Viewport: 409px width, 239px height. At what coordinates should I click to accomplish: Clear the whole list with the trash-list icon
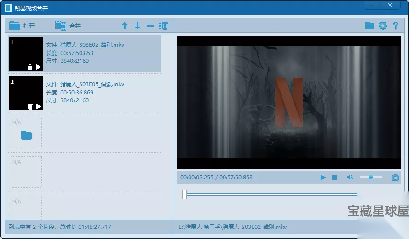(163, 26)
